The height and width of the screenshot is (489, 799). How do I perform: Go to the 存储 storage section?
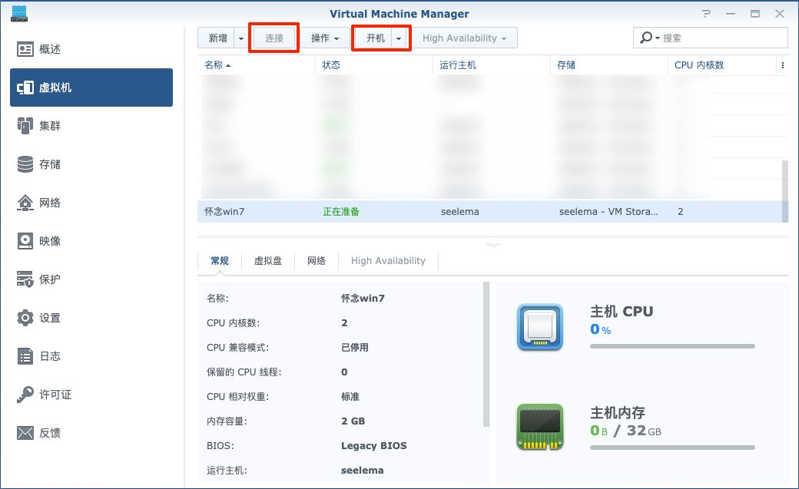click(x=91, y=164)
